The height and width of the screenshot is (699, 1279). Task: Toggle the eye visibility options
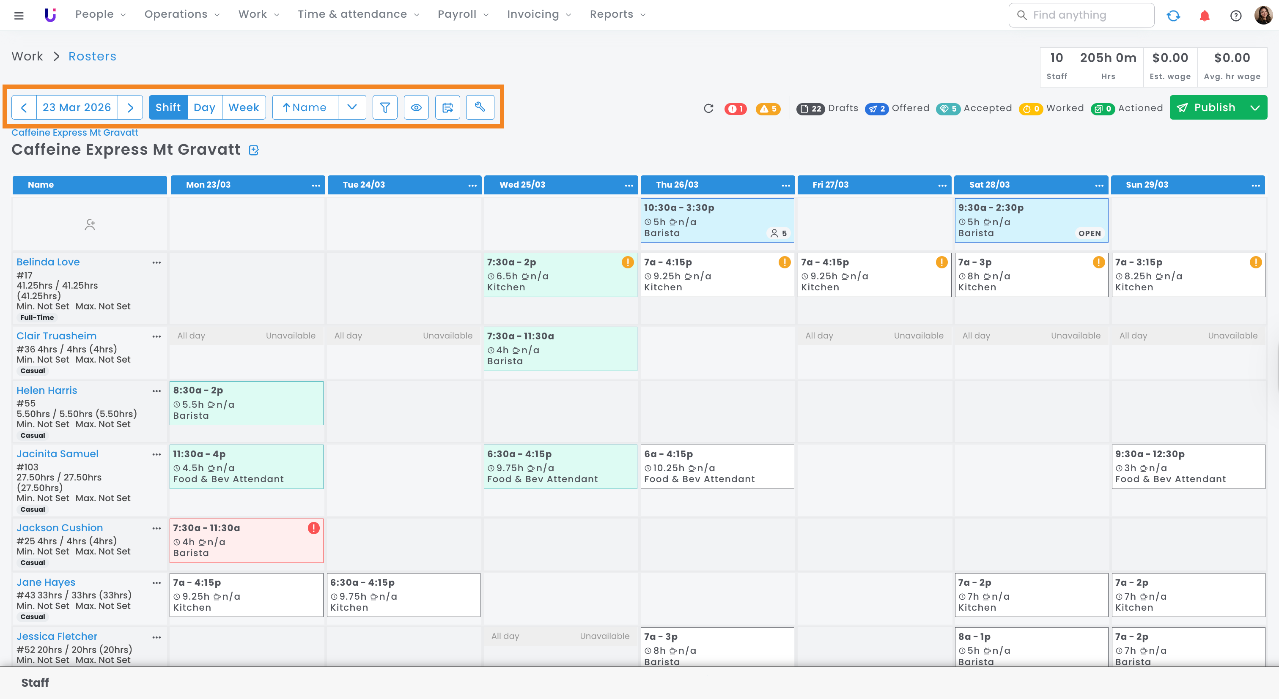click(x=416, y=108)
